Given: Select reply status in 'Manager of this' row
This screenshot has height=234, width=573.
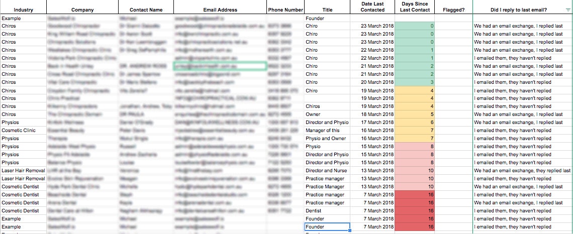Looking at the screenshot, I should pos(523,131).
